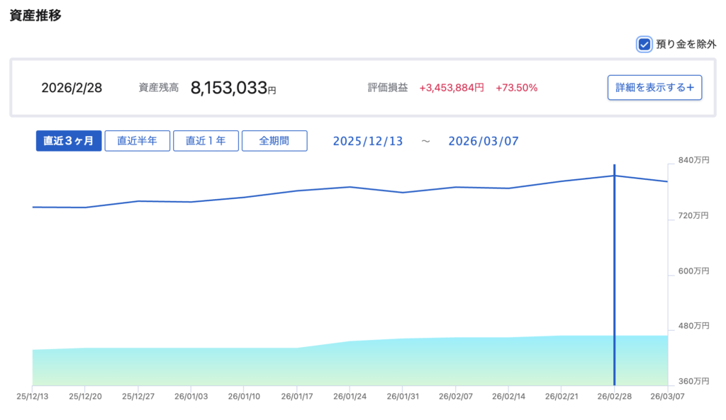The height and width of the screenshot is (420, 726).
Task: Click the selected date 2026/2/28 in summary
Action: (x=72, y=88)
